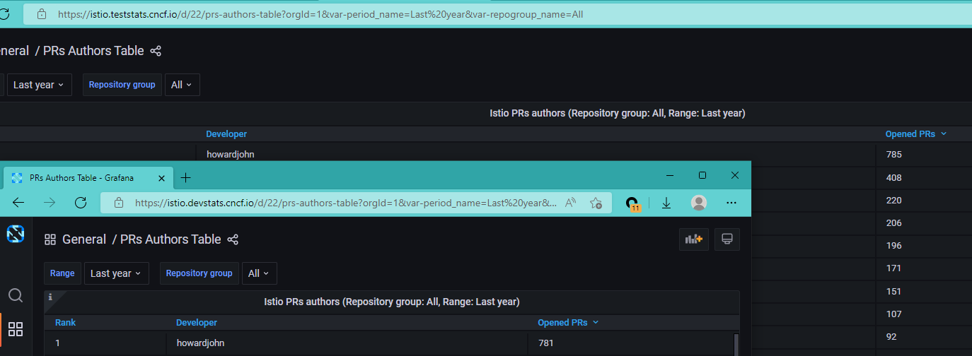
Task: Click the 171 value in back window
Action: click(x=894, y=268)
